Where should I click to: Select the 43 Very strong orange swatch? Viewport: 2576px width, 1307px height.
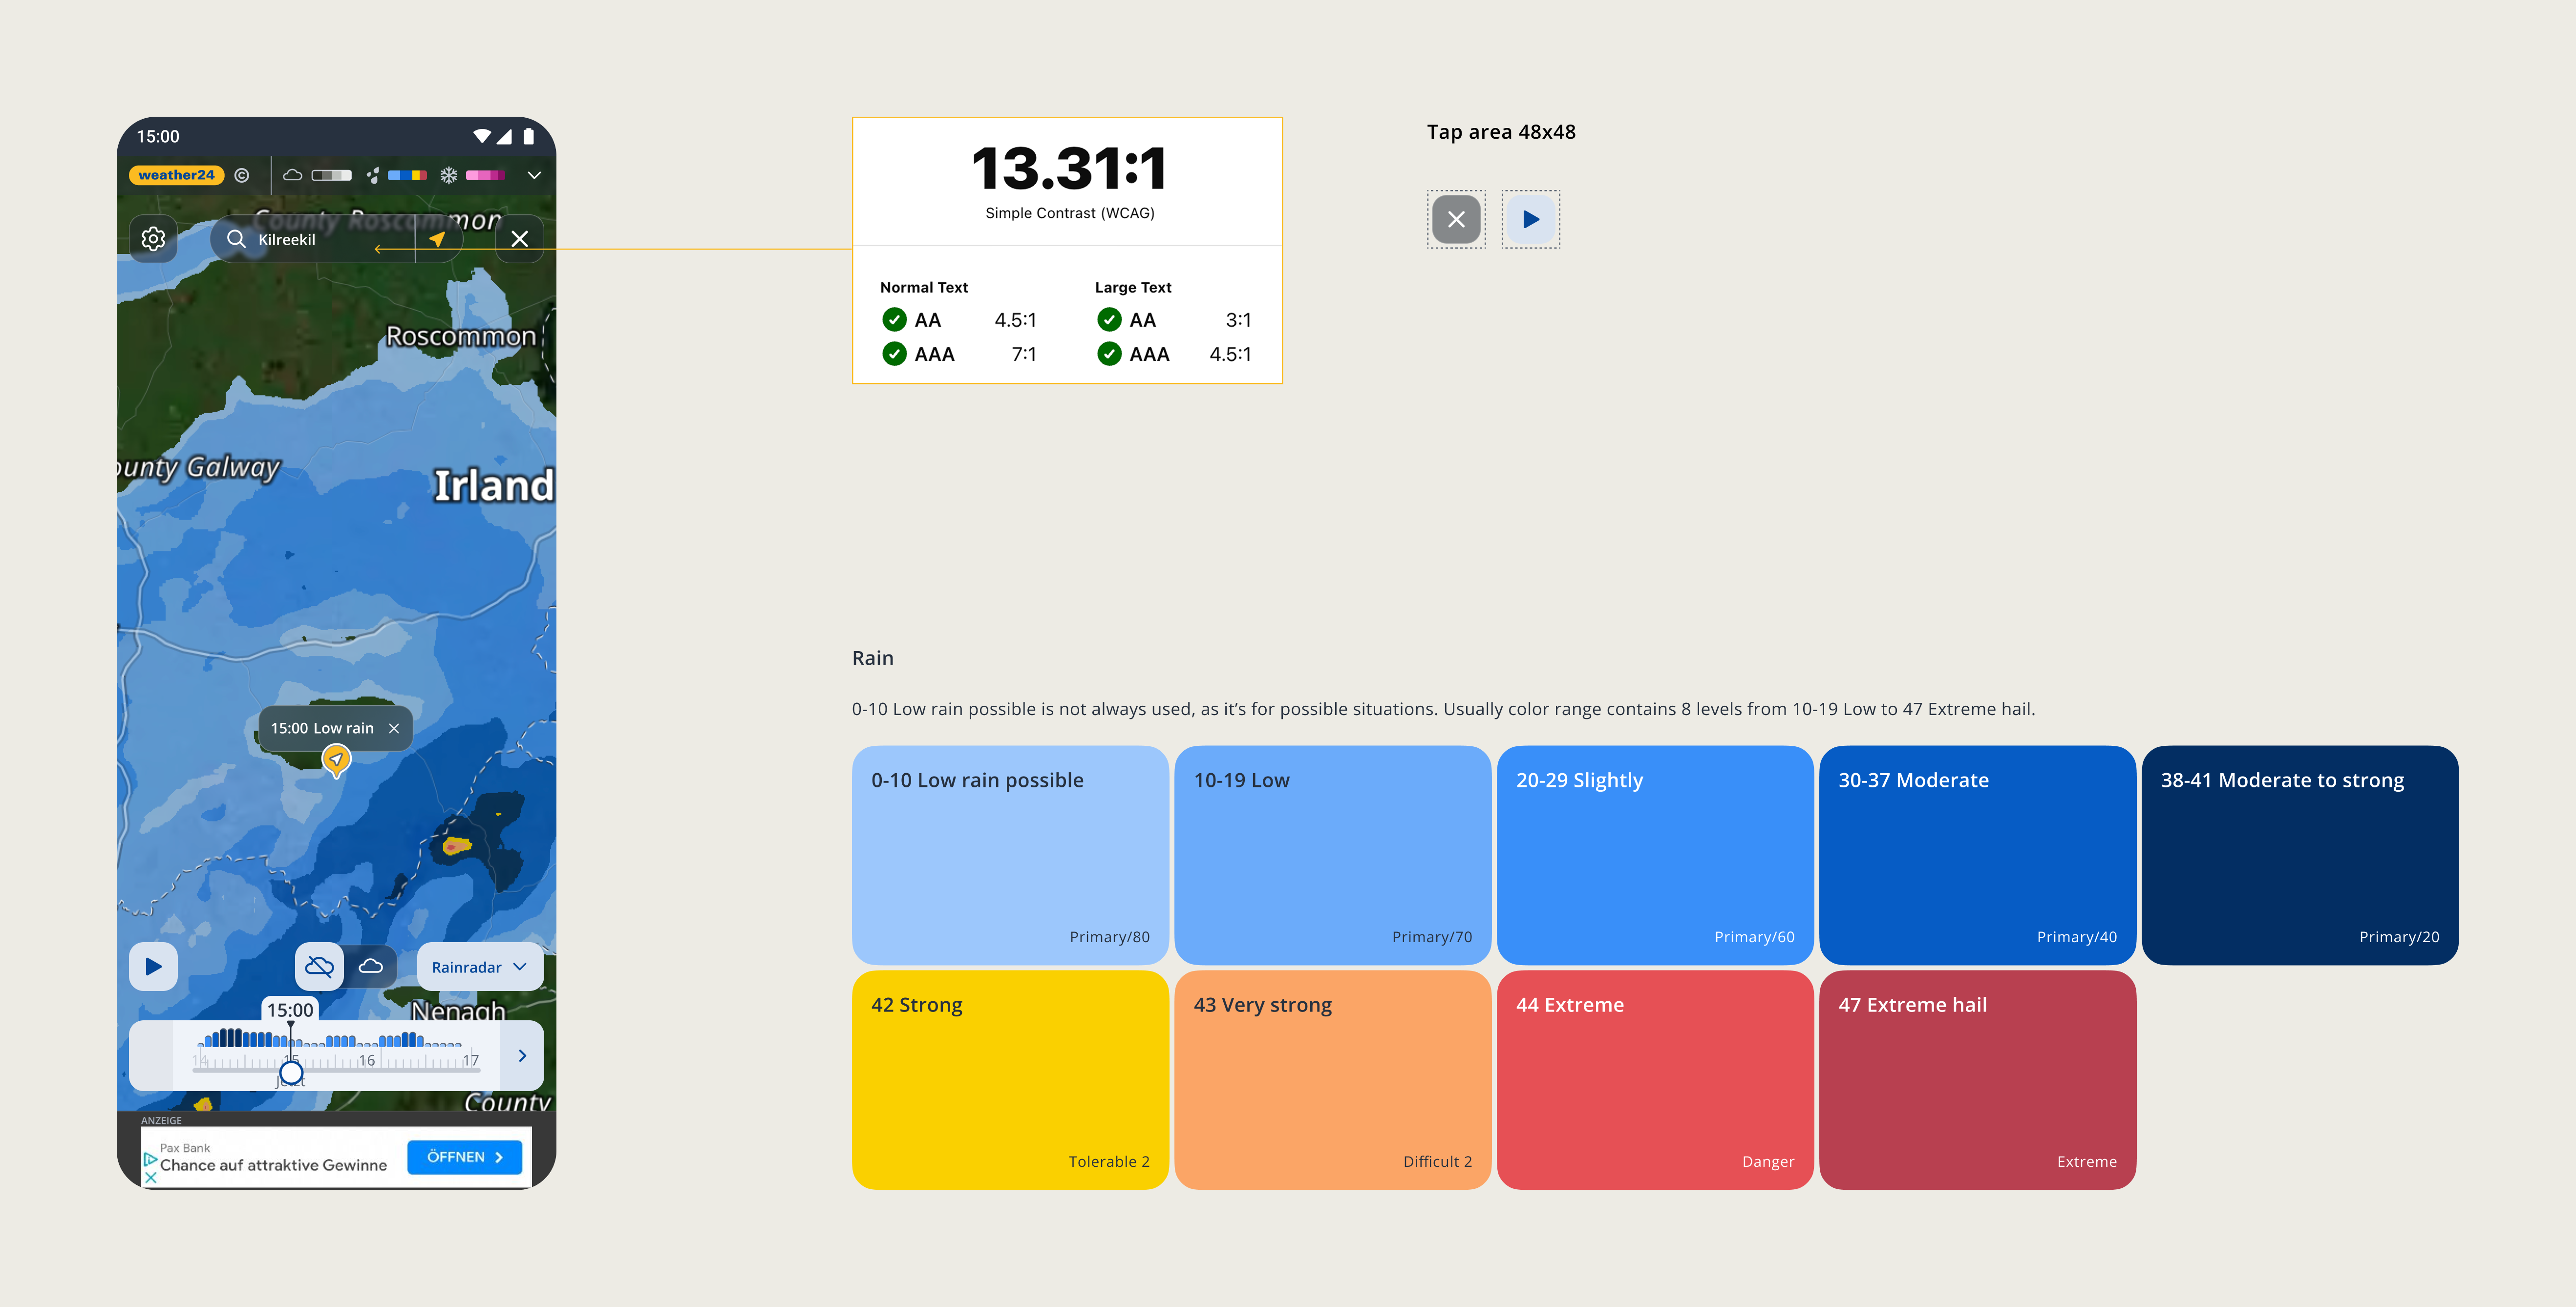1332,1080
